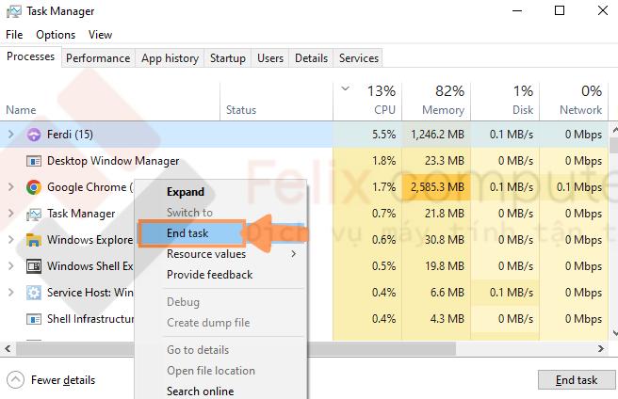Switch to the Performance tab

(x=98, y=58)
